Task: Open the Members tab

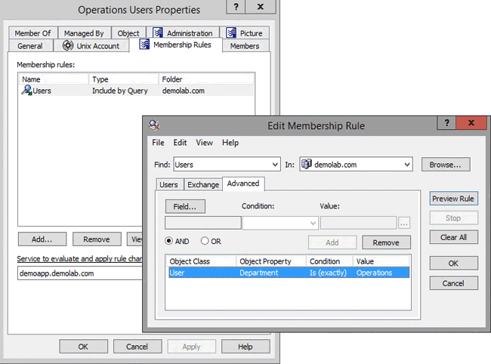Action: (245, 46)
